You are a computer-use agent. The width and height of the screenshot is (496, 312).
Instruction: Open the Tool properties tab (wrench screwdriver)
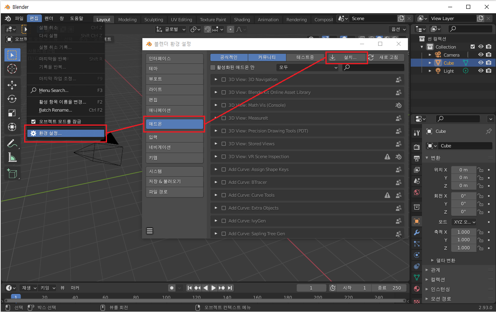point(417,133)
